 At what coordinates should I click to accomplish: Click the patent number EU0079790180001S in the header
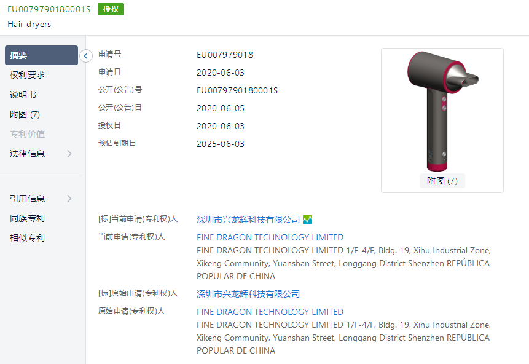49,9
